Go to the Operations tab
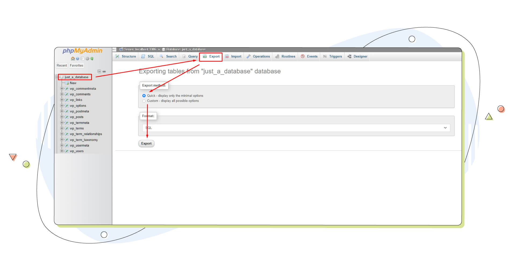The height and width of the screenshot is (272, 516). coord(258,56)
